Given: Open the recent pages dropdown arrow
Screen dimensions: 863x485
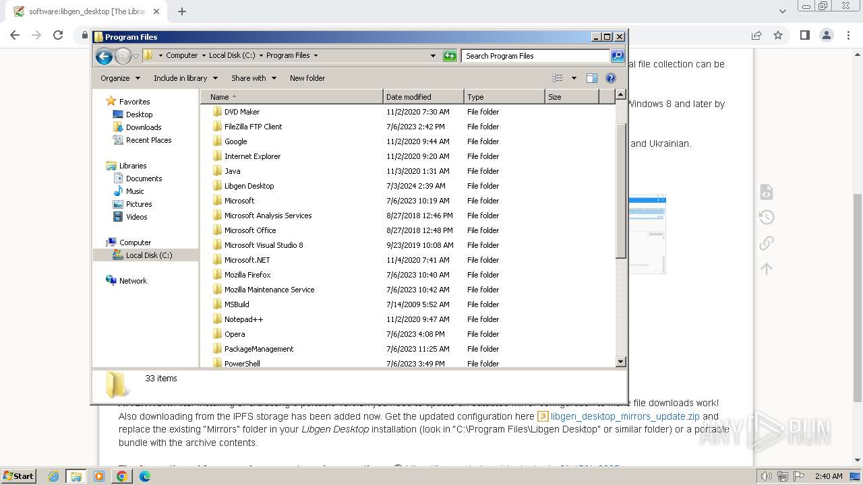Looking at the screenshot, I should pos(136,56).
